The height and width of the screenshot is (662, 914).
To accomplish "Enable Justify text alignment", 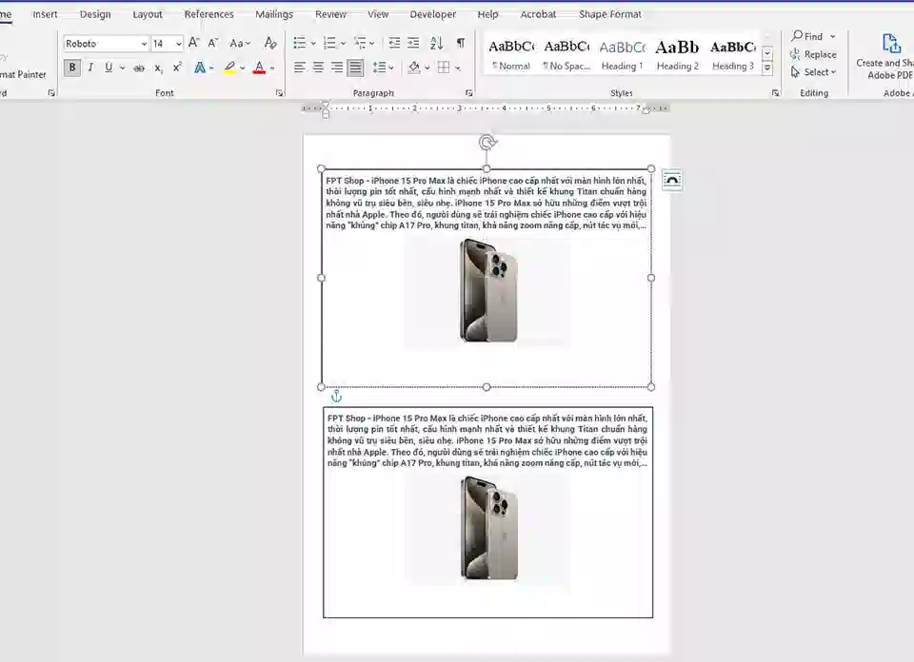I will point(355,68).
